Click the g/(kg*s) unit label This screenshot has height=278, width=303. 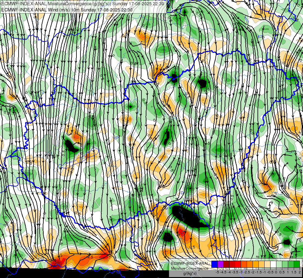tap(190, 274)
